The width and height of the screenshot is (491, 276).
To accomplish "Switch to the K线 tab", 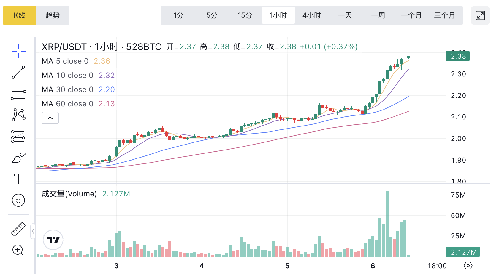I will 20,15.
